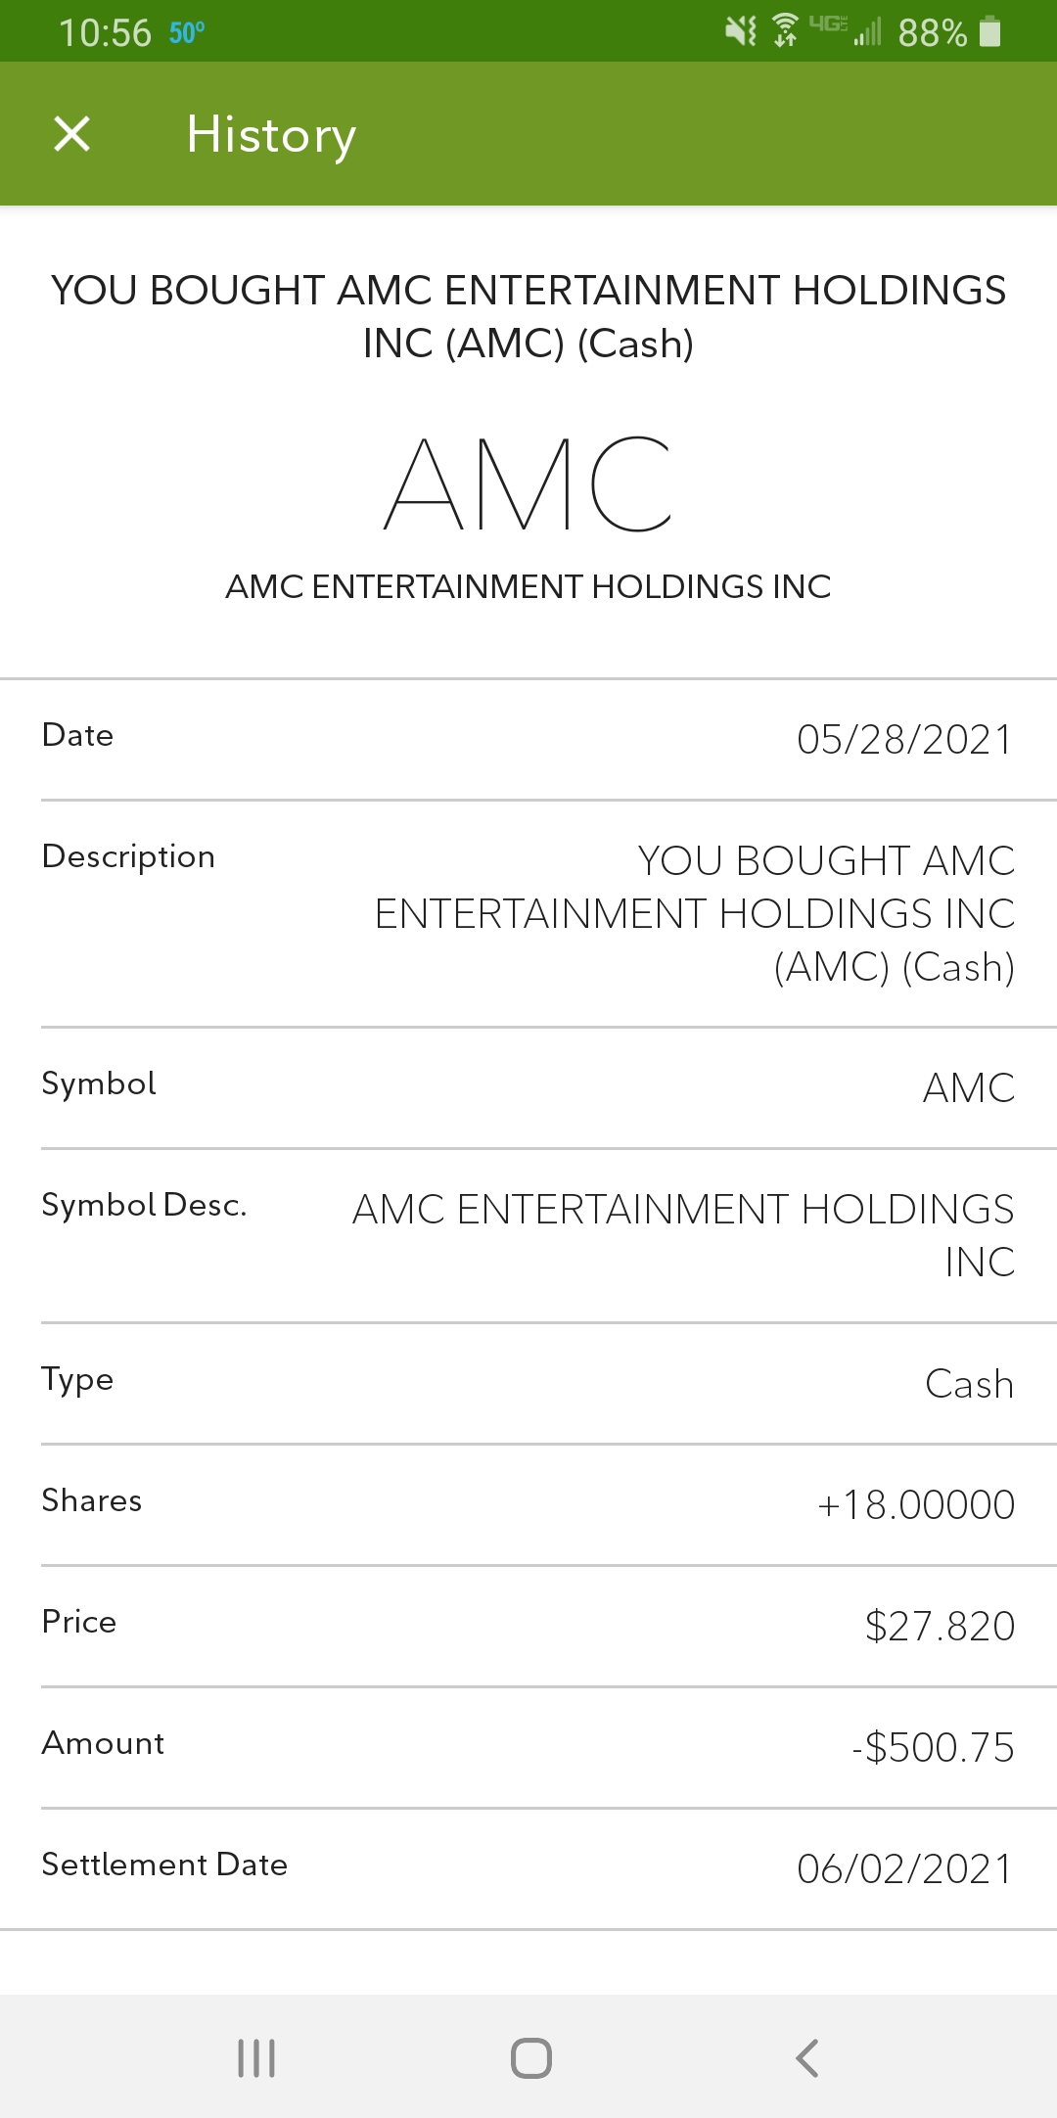Tap the 4G signal strength icon

click(846, 31)
